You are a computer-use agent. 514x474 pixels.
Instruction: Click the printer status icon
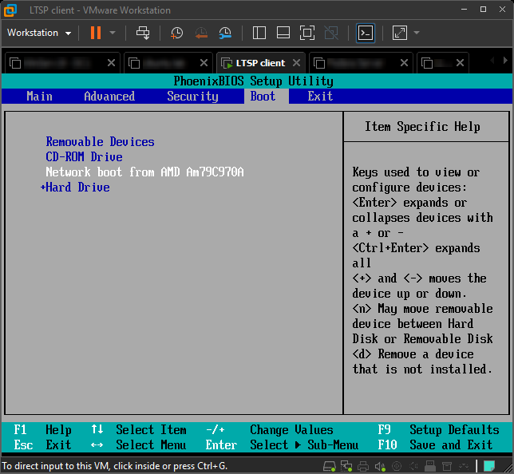point(363,466)
